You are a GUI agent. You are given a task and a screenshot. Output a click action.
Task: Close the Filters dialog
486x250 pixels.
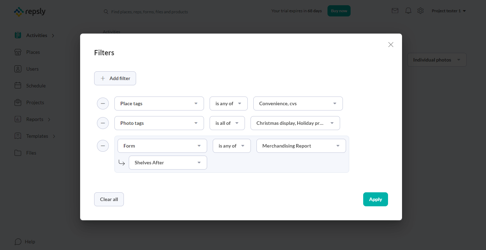(391, 45)
